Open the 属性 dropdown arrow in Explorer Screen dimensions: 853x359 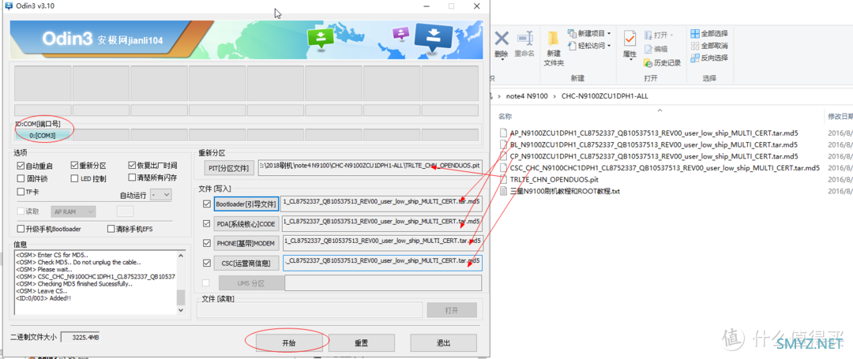pyautogui.click(x=630, y=60)
